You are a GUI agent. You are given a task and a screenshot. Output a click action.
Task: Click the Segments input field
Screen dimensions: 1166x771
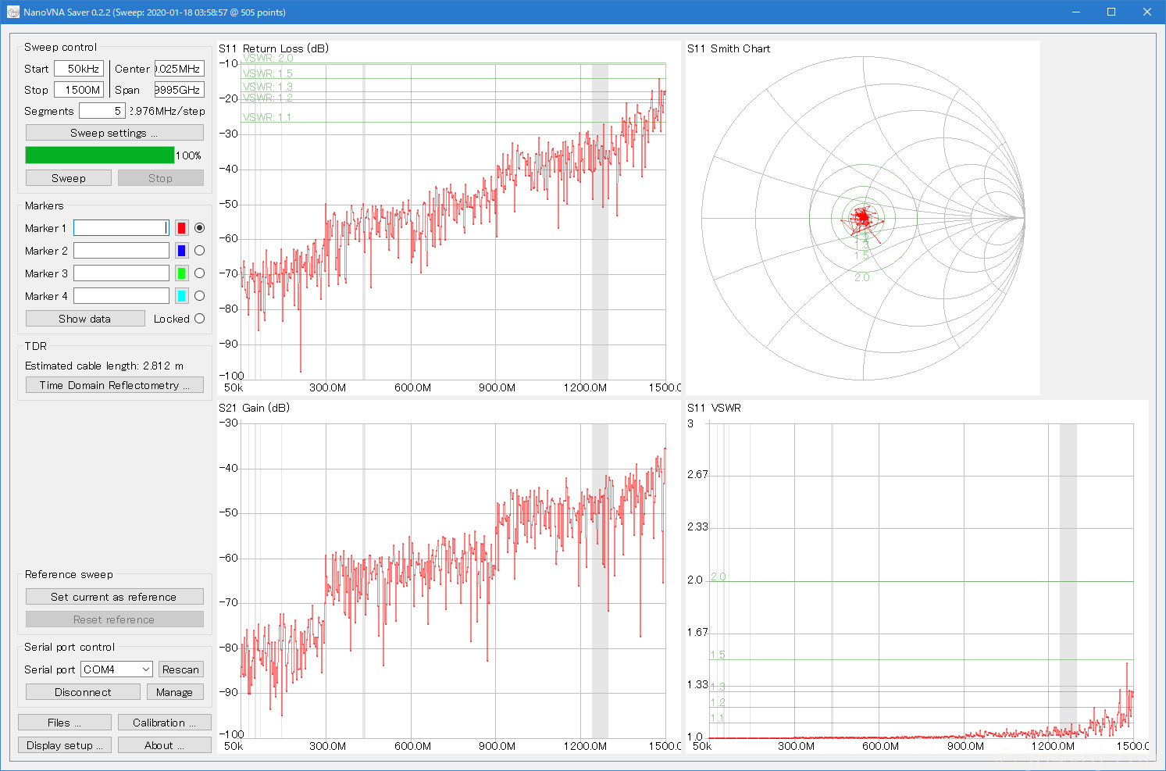click(x=102, y=111)
